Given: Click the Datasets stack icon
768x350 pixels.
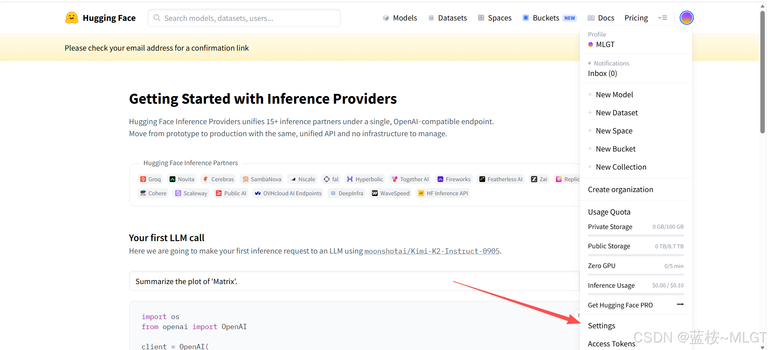Looking at the screenshot, I should point(431,18).
